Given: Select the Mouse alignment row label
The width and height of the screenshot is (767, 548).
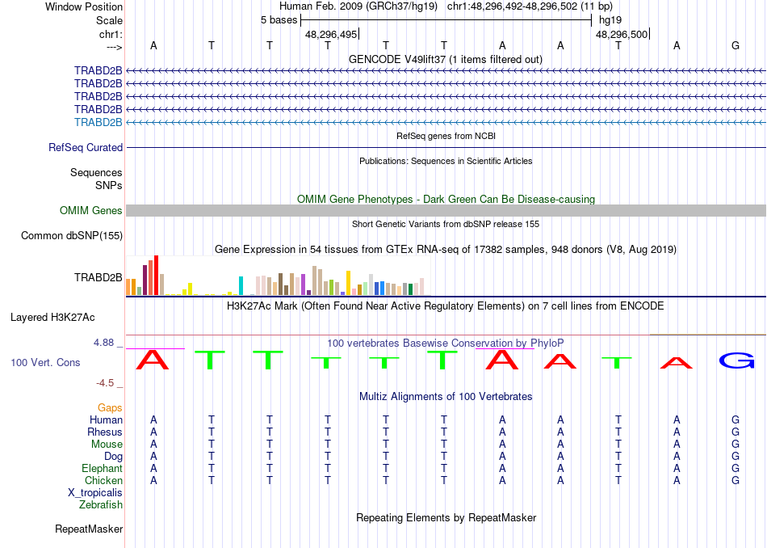Looking at the screenshot, I should 107,445.
